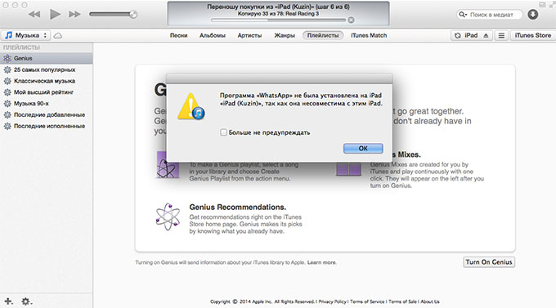Click the Genius atom icon in sidebar

point(7,59)
